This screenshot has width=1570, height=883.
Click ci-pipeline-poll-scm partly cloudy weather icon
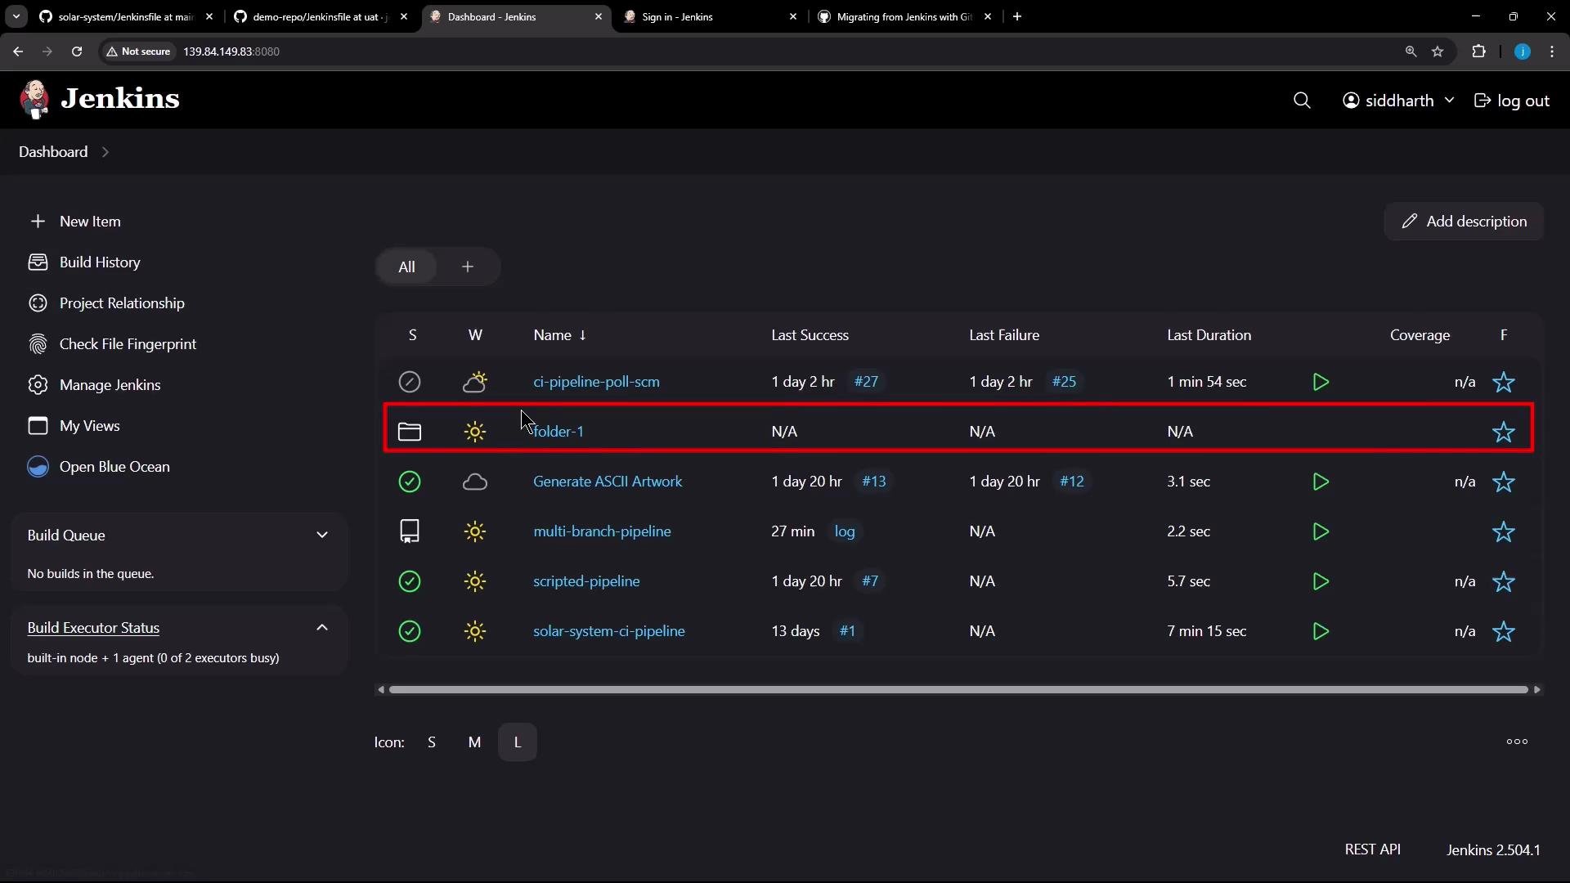click(x=475, y=382)
